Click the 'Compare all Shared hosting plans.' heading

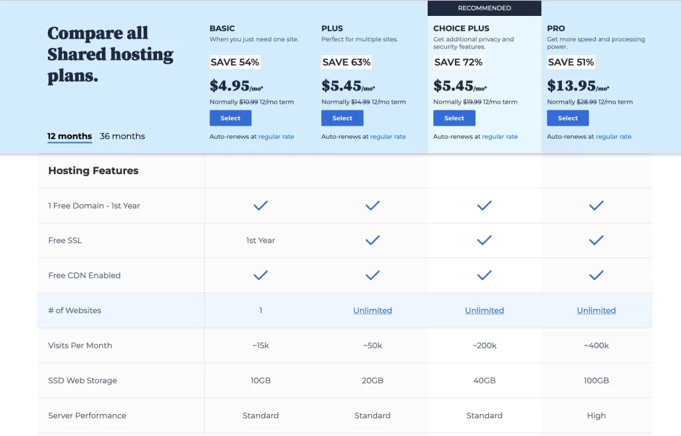(x=110, y=54)
